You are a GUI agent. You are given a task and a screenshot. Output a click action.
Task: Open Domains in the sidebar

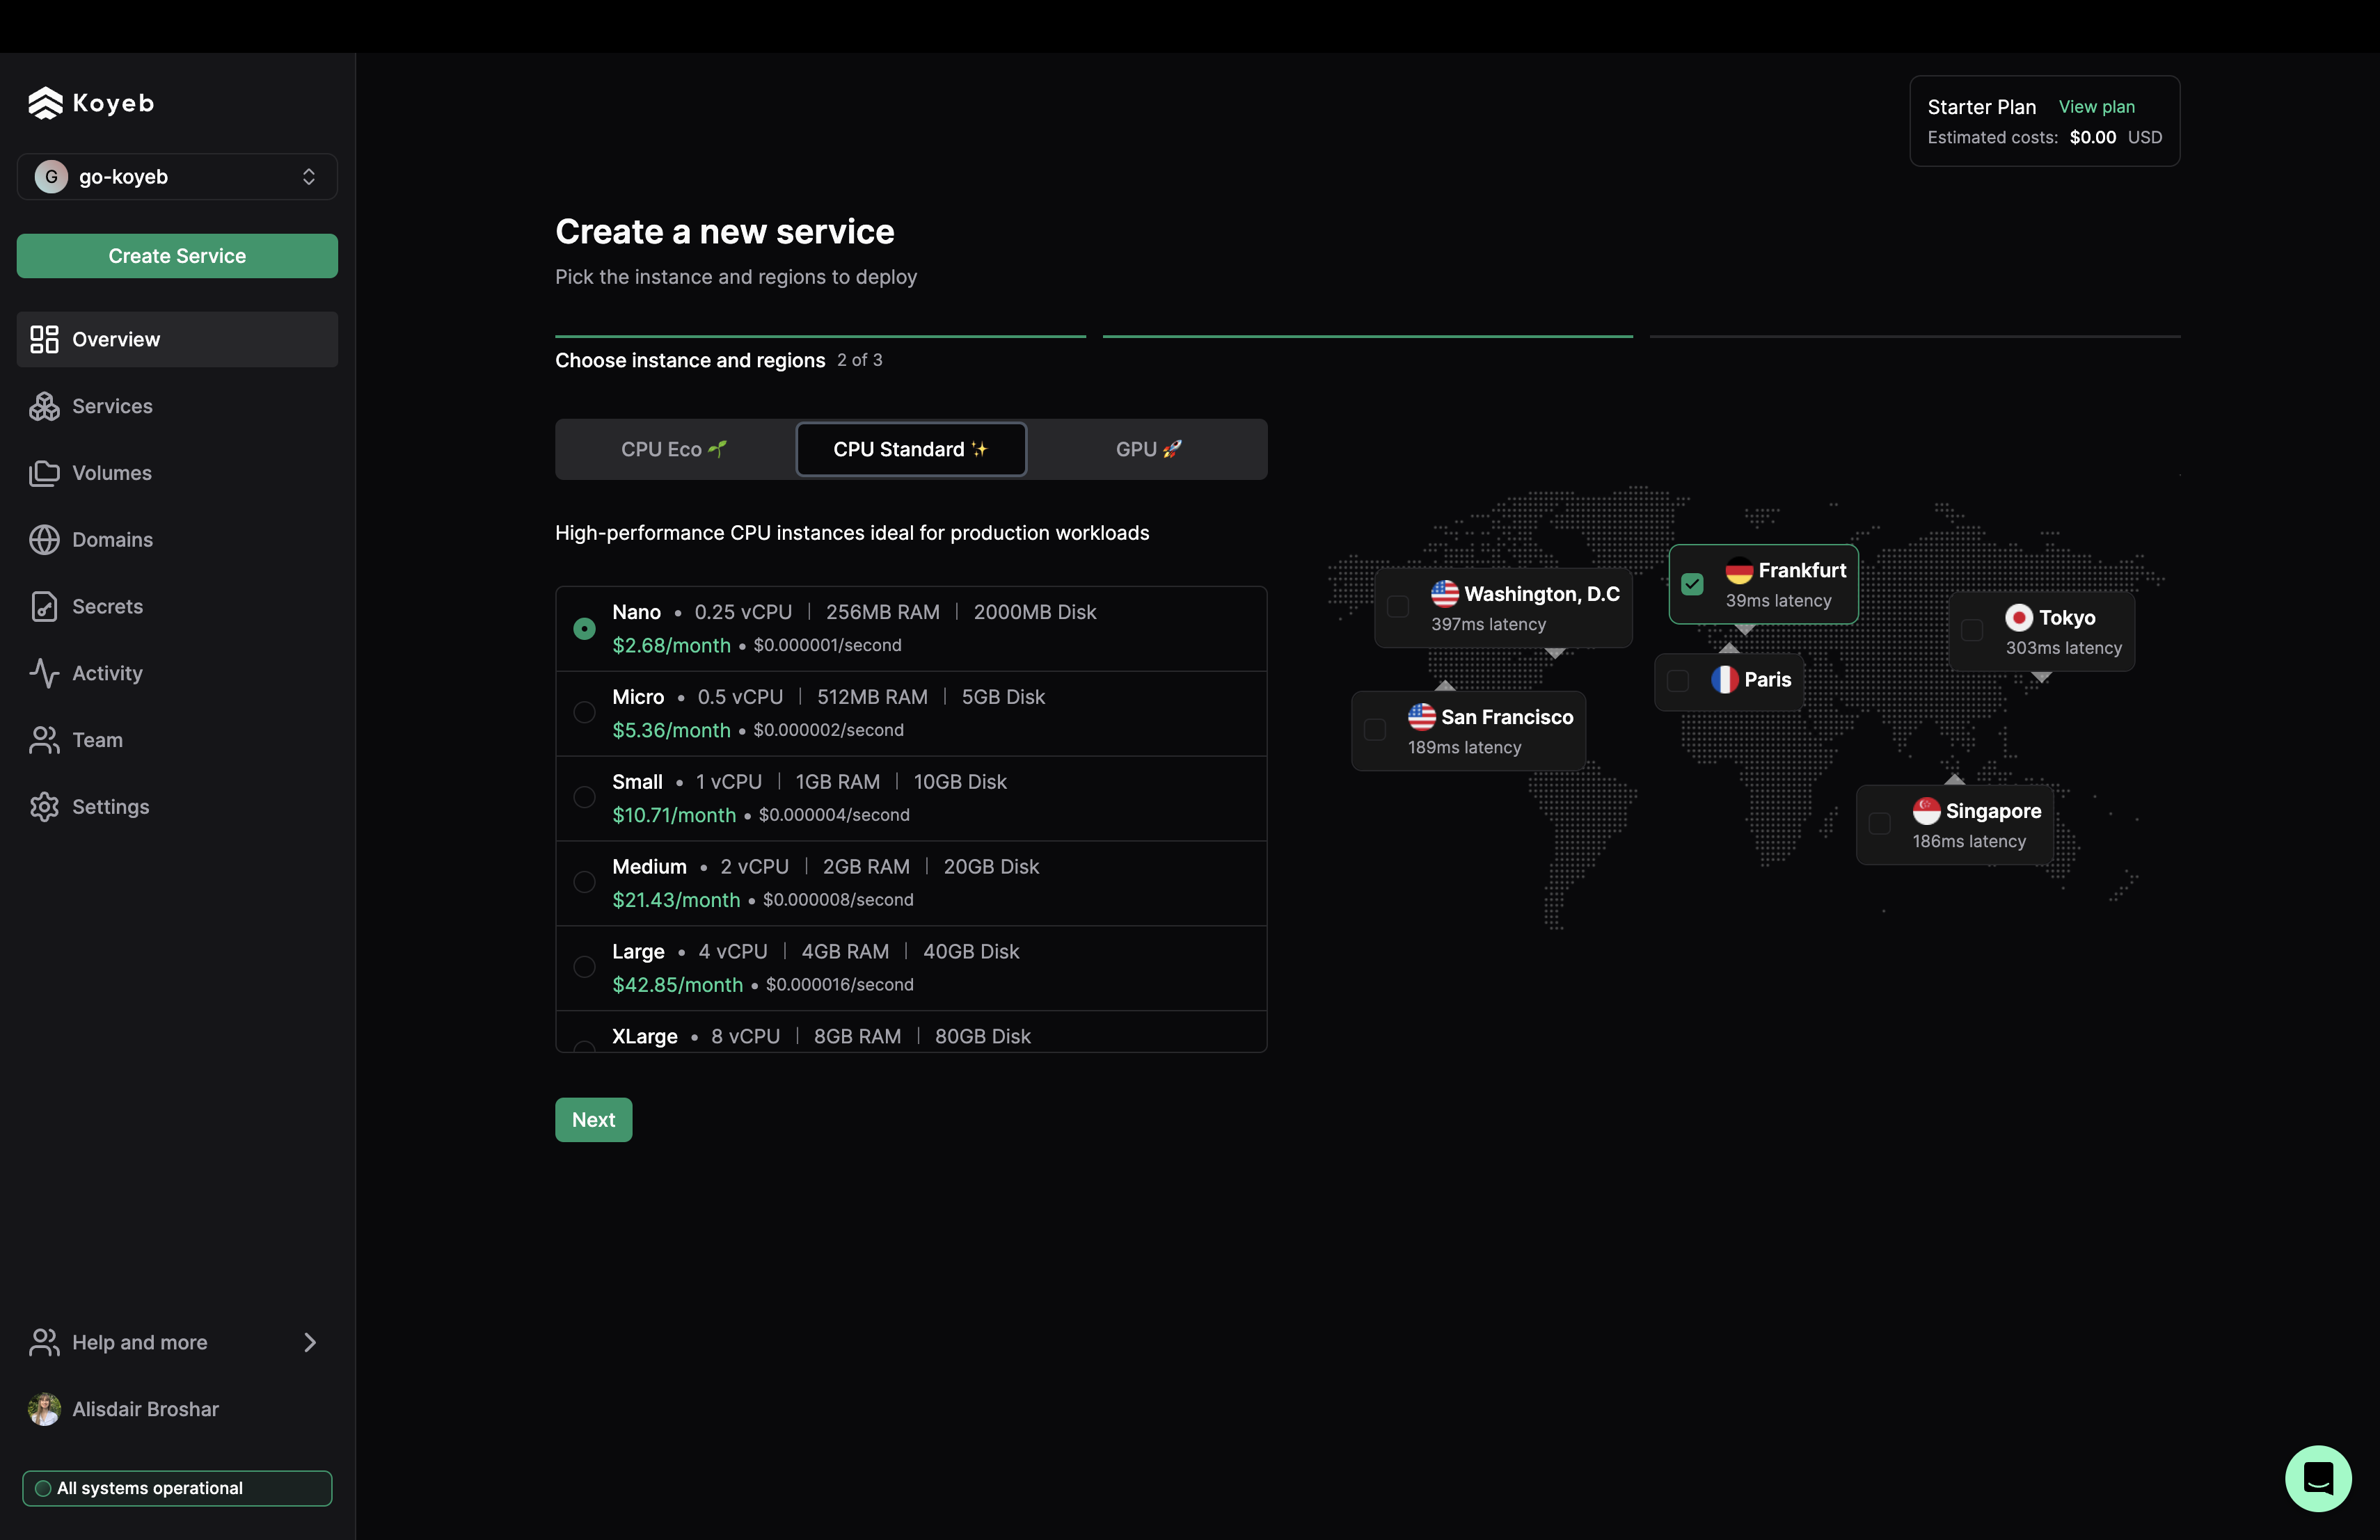click(x=177, y=540)
